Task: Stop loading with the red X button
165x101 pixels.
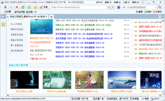Action: 17,7
